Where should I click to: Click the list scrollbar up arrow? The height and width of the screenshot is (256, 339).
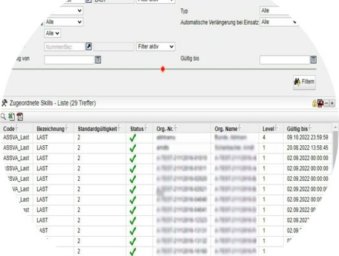coord(335,127)
